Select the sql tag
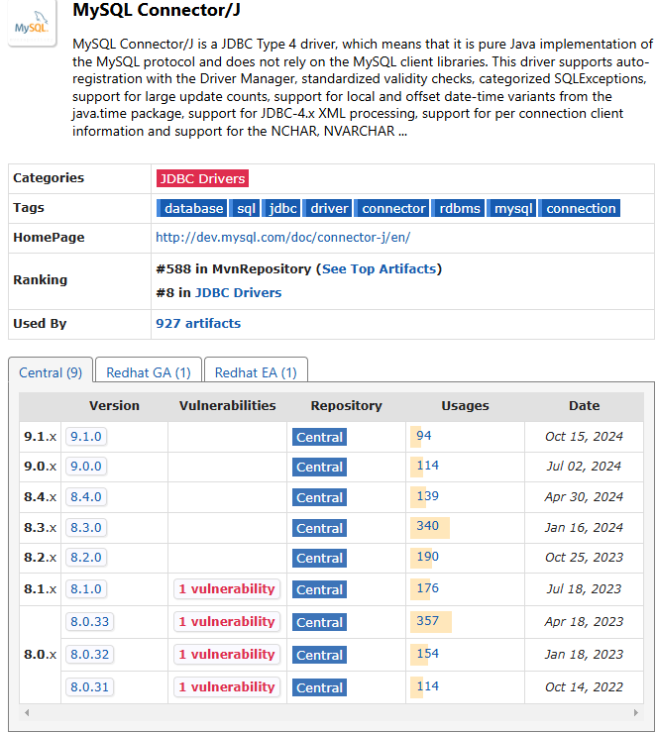This screenshot has width=656, height=733. click(x=245, y=208)
